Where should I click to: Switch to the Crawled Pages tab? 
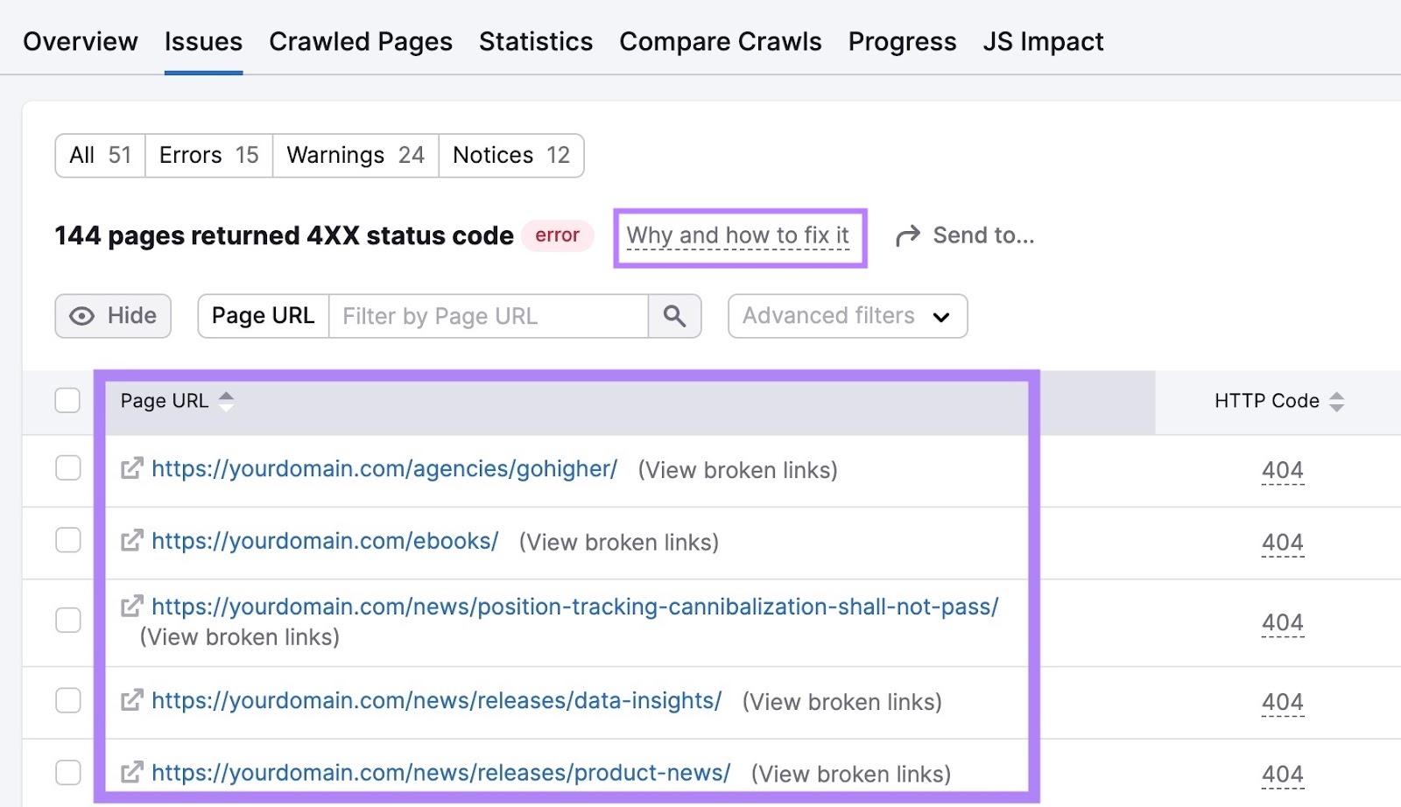coord(360,42)
